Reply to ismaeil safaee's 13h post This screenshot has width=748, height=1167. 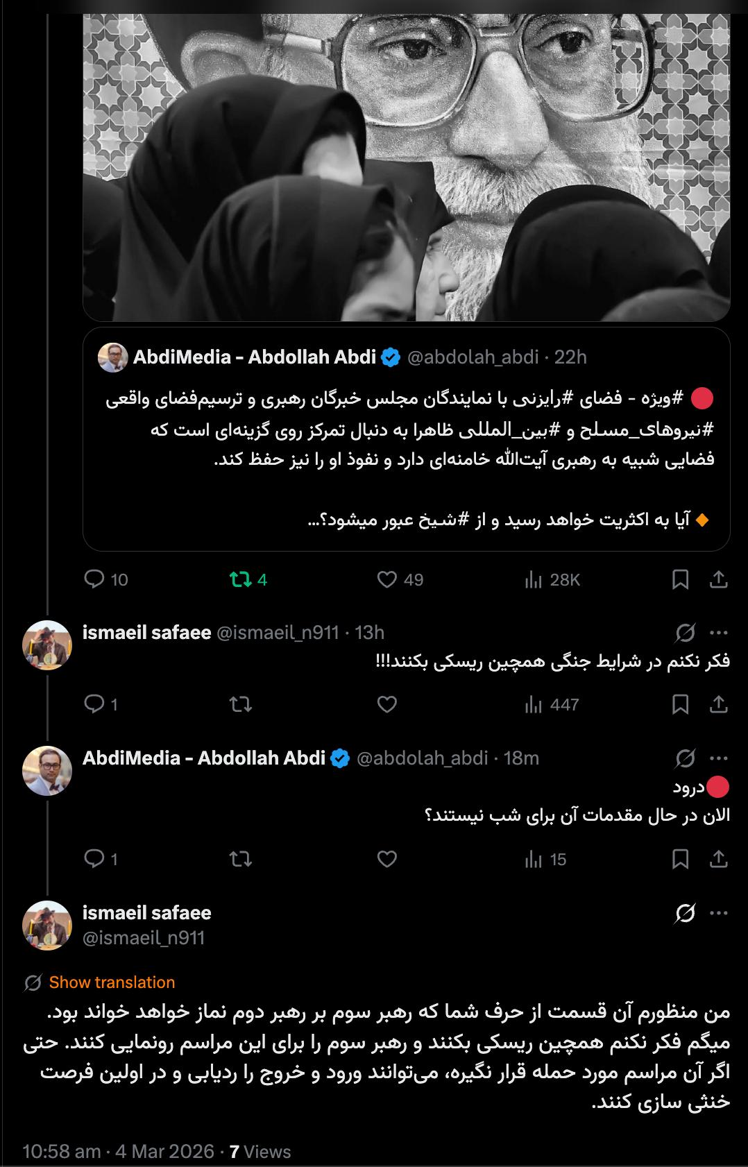coord(94,704)
